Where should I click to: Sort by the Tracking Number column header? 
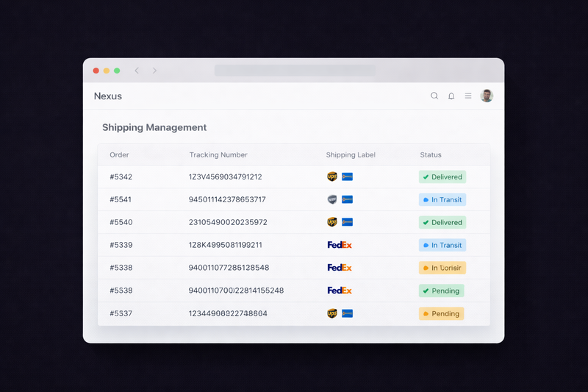tap(218, 155)
